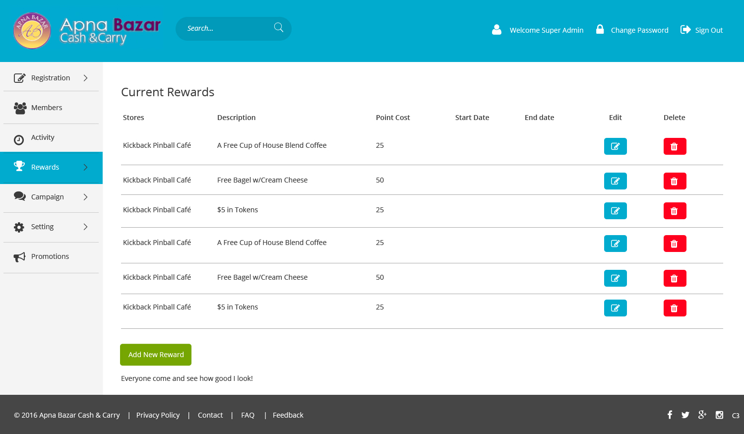The height and width of the screenshot is (434, 744).
Task: Open the Change Password link
Action: [639, 30]
